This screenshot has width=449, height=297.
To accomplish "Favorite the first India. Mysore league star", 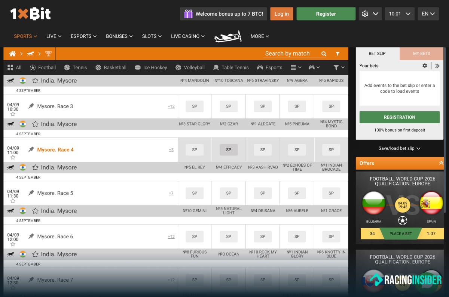I will click(x=35, y=81).
